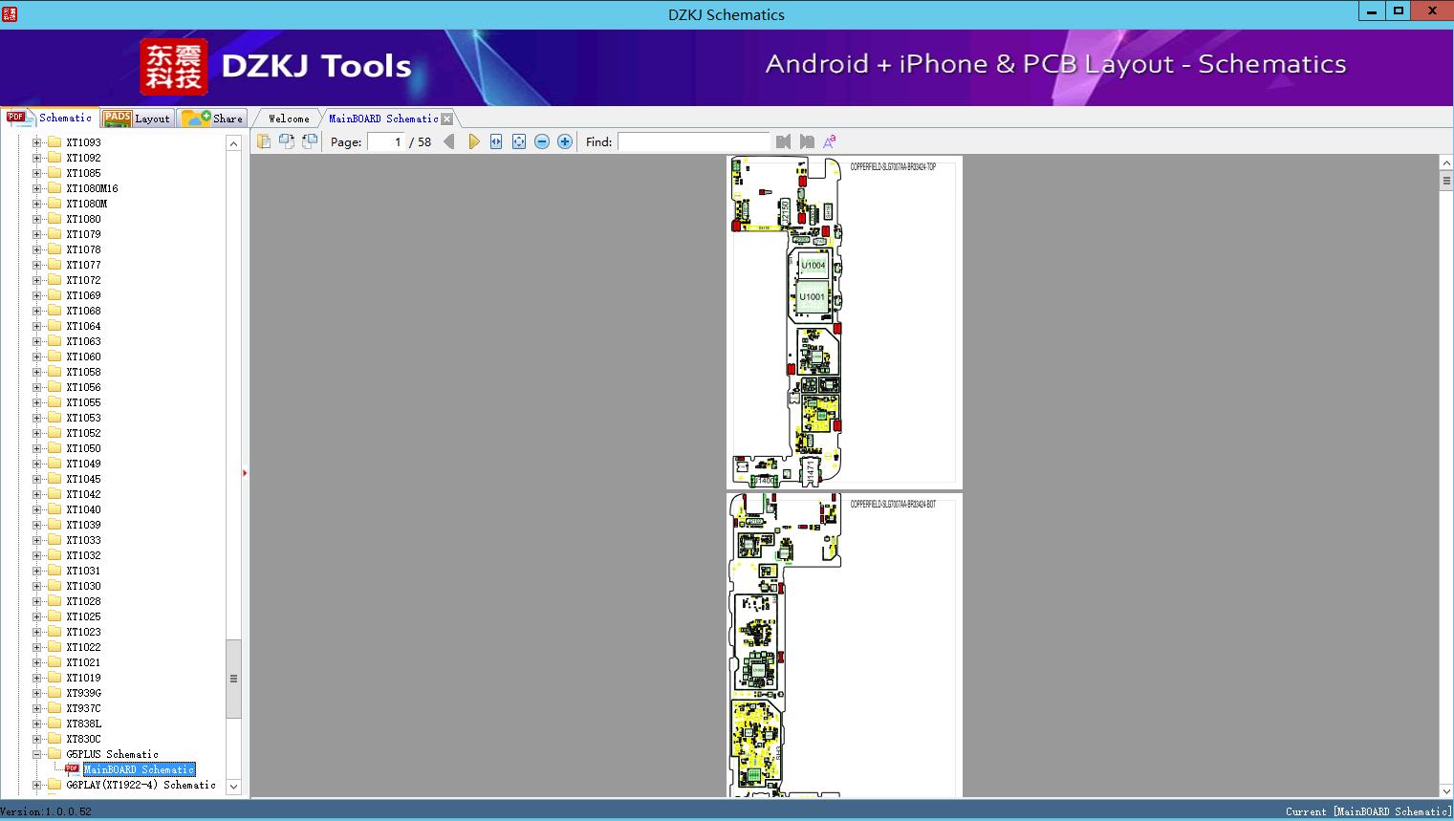The image size is (1454, 821).
Task: Find the previous search match
Action: 784,141
